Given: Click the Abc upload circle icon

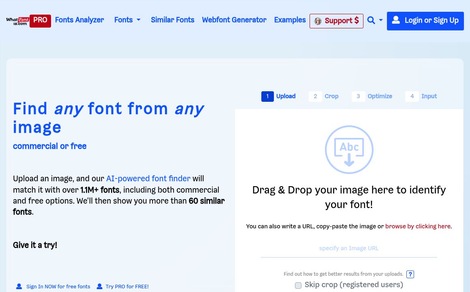Looking at the screenshot, I should (x=349, y=150).
